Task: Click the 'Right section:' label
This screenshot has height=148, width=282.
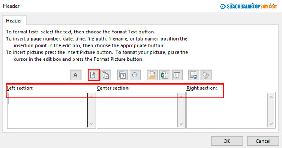Action: coord(202,88)
